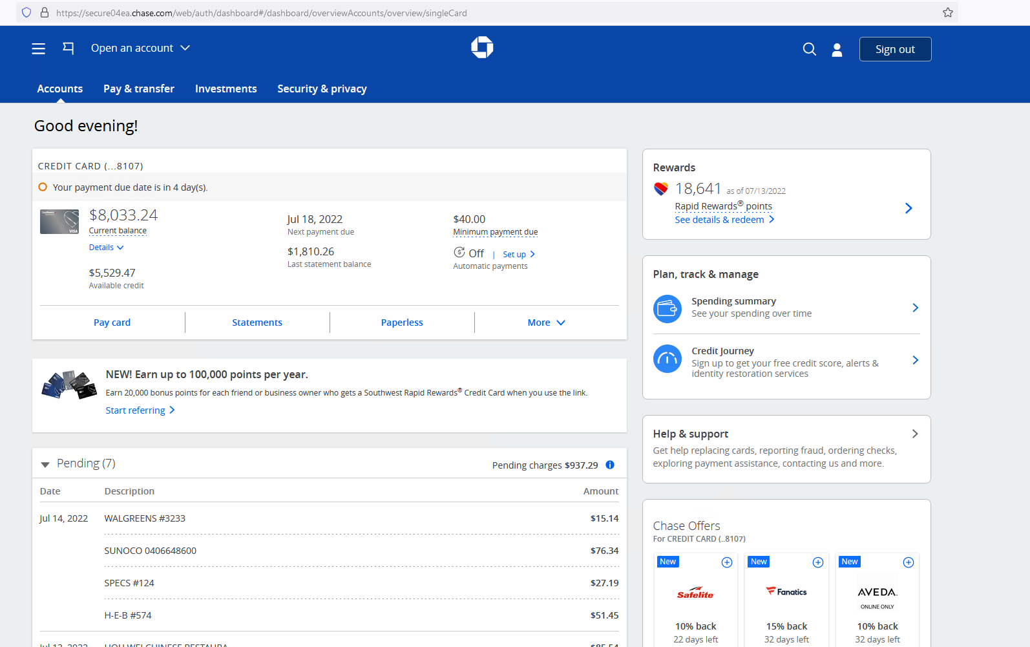Screen dimensions: 1030x647
Task: Open the Statements link
Action: coord(257,323)
